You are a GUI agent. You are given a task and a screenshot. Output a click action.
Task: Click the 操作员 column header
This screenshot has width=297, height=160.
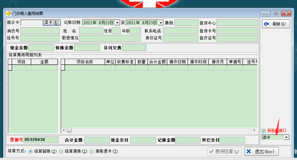218,62
